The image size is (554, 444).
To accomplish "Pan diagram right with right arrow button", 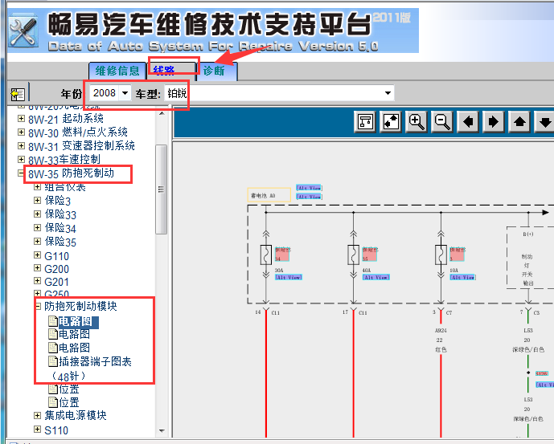I will (x=494, y=122).
